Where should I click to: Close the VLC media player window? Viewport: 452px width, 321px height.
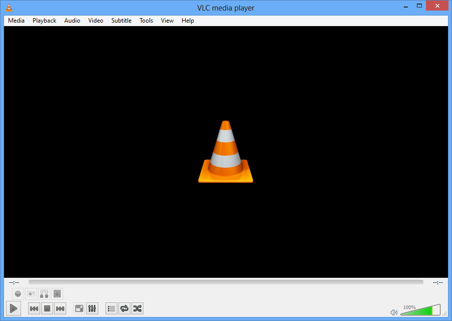point(437,6)
